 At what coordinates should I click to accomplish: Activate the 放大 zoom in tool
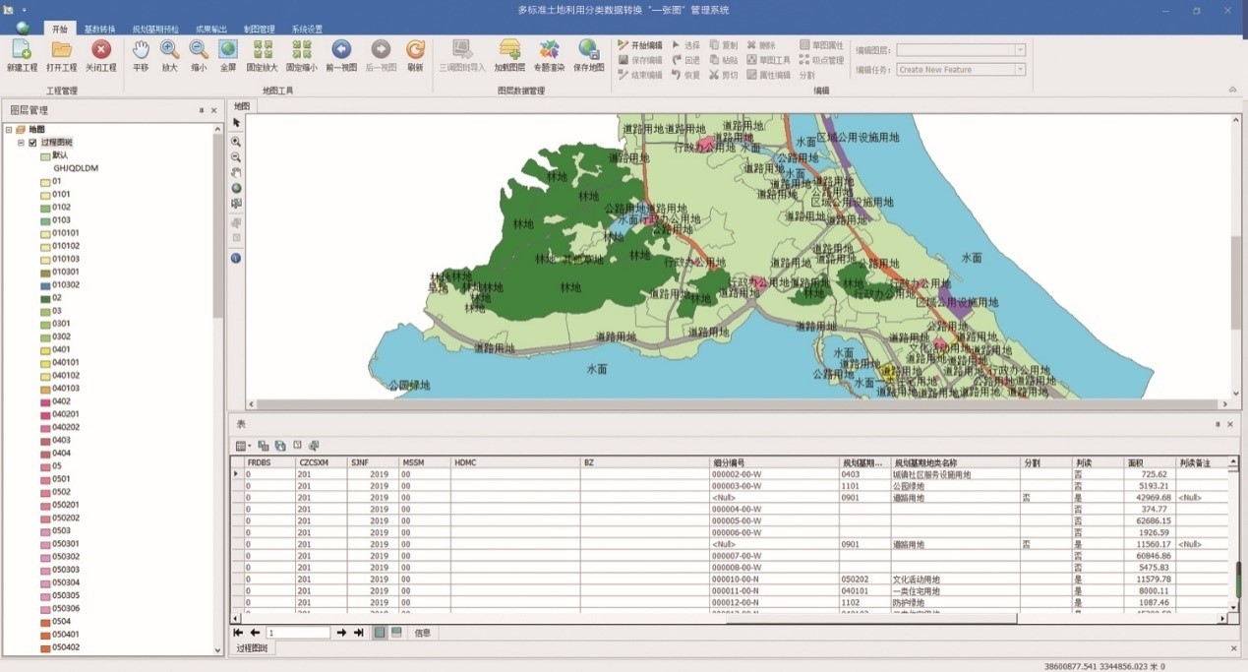(169, 55)
